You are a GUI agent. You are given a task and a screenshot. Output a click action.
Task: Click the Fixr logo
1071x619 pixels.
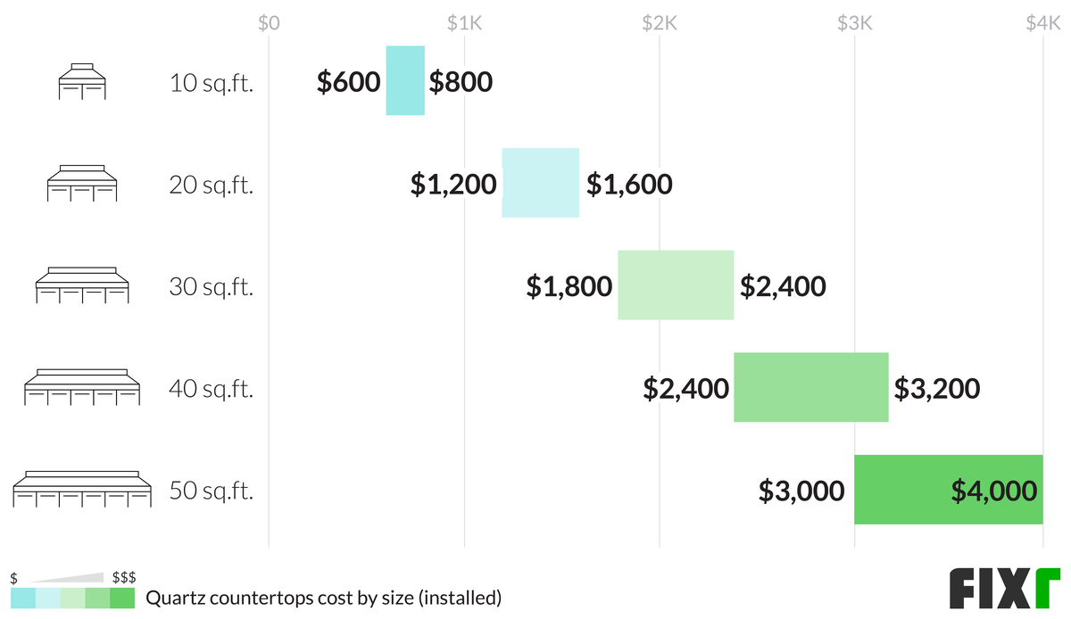(x=1003, y=589)
